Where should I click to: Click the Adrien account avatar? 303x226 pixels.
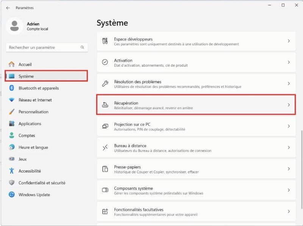tap(14, 26)
